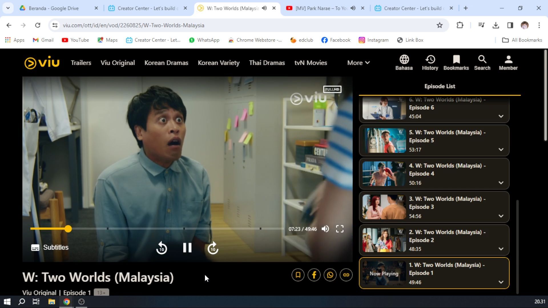
Task: Open viewing History icon
Action: click(x=430, y=62)
